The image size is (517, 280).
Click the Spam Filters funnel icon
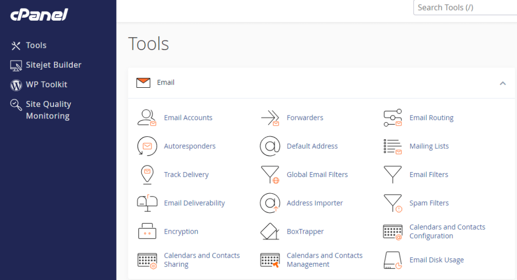(392, 203)
